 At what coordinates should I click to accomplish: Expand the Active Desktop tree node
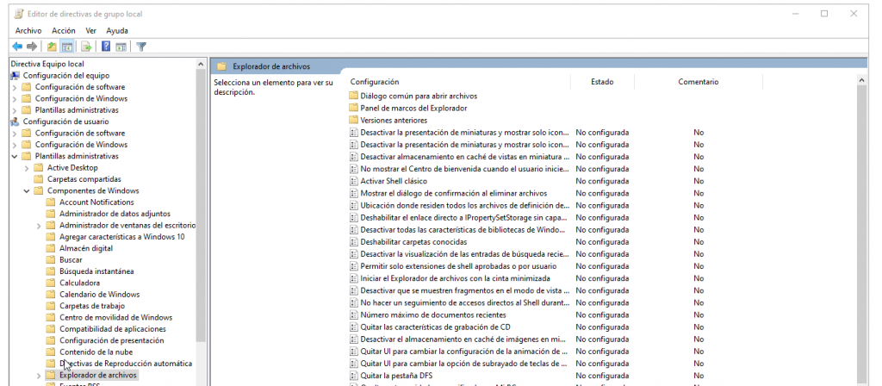(x=27, y=167)
